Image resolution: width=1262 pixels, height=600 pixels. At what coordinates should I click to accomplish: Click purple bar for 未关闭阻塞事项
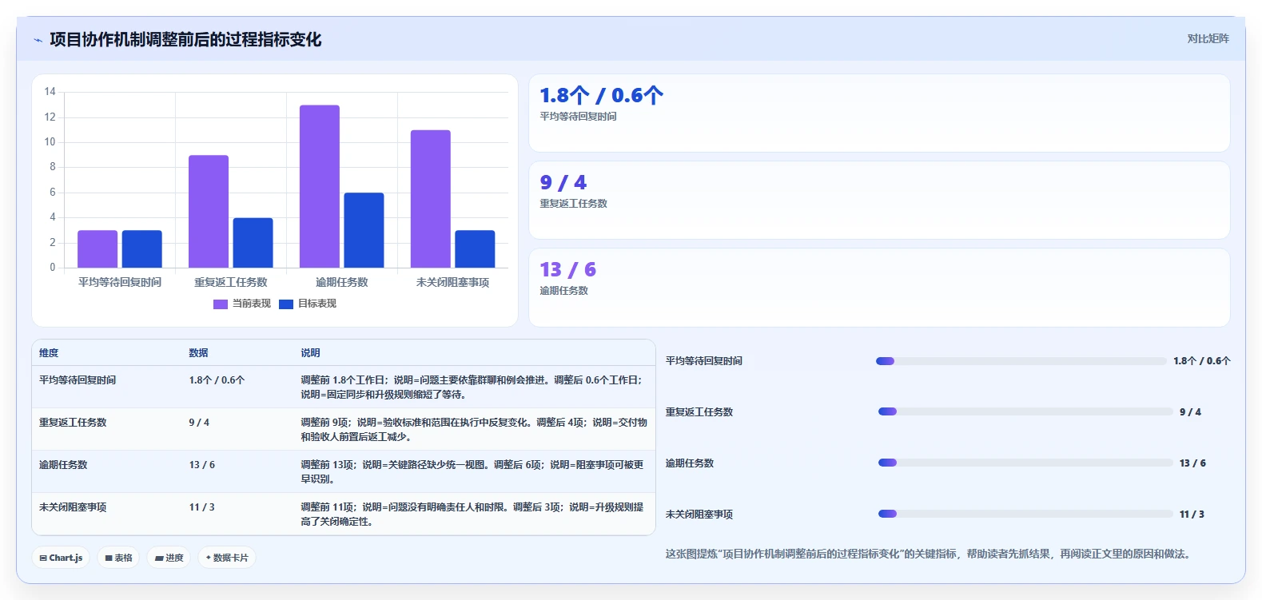coord(431,199)
